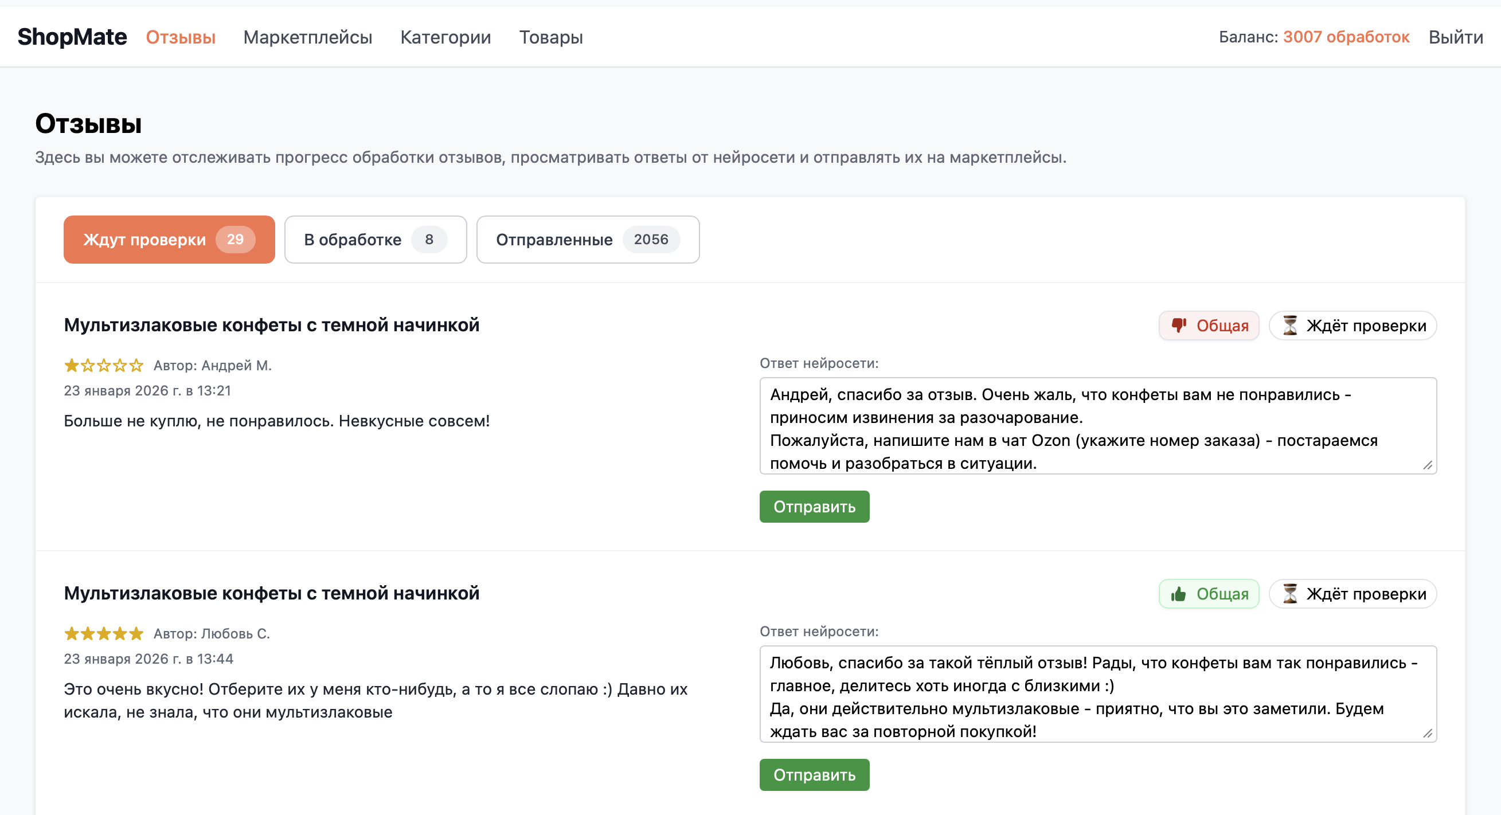
Task: Click the hourglass icon on the second review
Action: coord(1290,594)
